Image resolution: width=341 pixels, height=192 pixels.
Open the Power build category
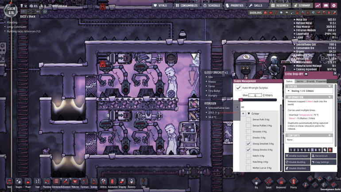[28, 182]
